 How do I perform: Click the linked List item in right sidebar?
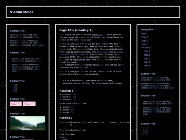point(145,132)
